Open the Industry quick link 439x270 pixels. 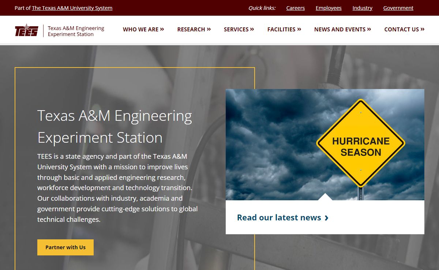(x=363, y=8)
